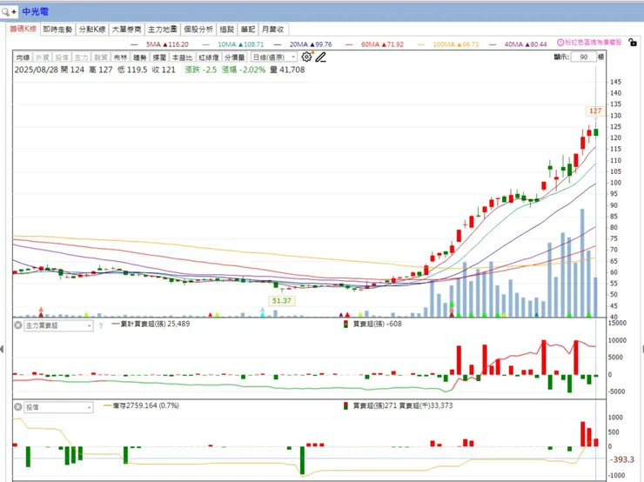Click the 40MA 80.44 legend
644x482 pixels.
click(526, 44)
